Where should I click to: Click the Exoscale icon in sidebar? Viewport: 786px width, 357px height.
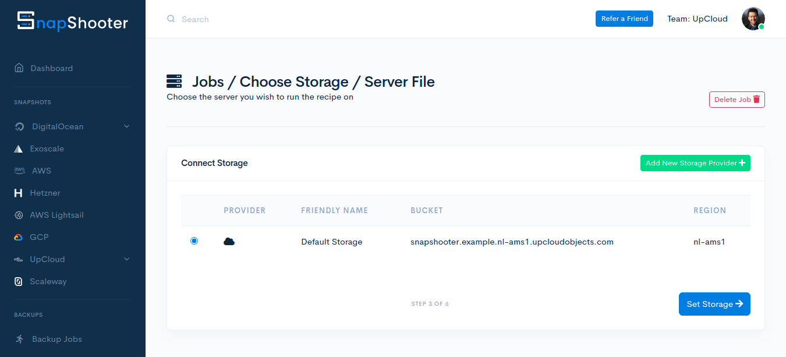(x=19, y=149)
